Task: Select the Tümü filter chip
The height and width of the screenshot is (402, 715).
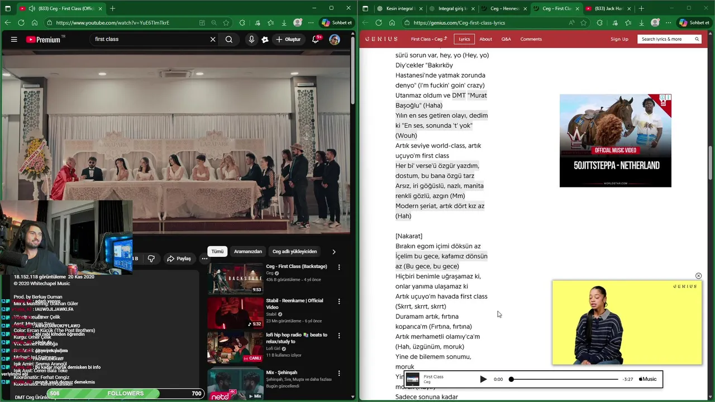Action: 217,251
